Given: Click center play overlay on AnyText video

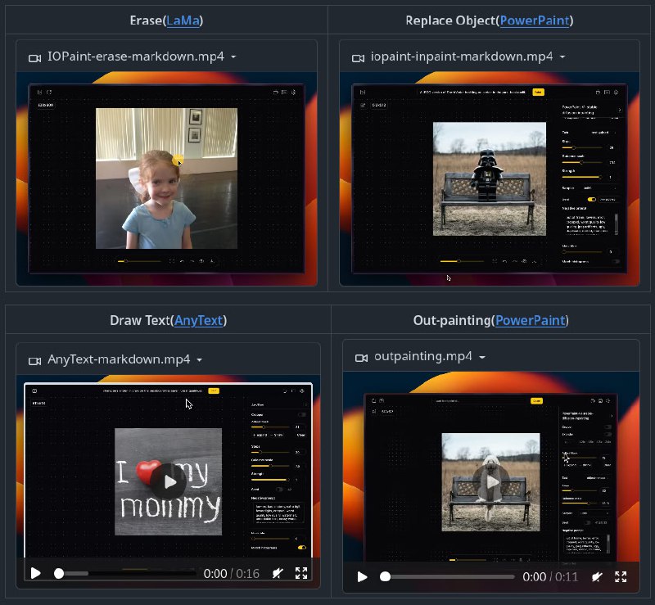Looking at the screenshot, I should (168, 481).
